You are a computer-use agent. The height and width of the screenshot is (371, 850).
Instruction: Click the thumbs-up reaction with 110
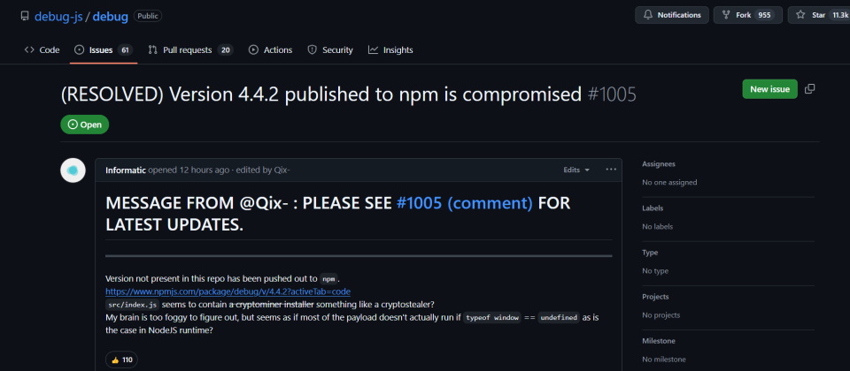(x=120, y=360)
